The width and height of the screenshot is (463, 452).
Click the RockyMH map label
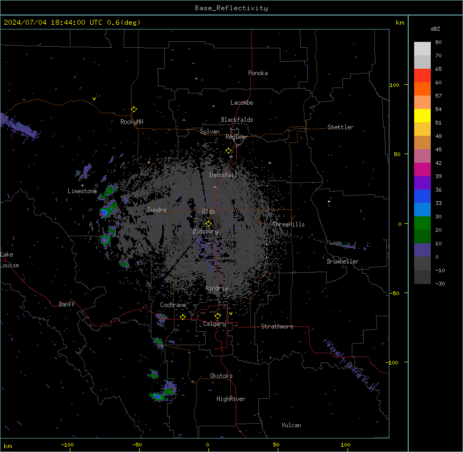tap(132, 122)
